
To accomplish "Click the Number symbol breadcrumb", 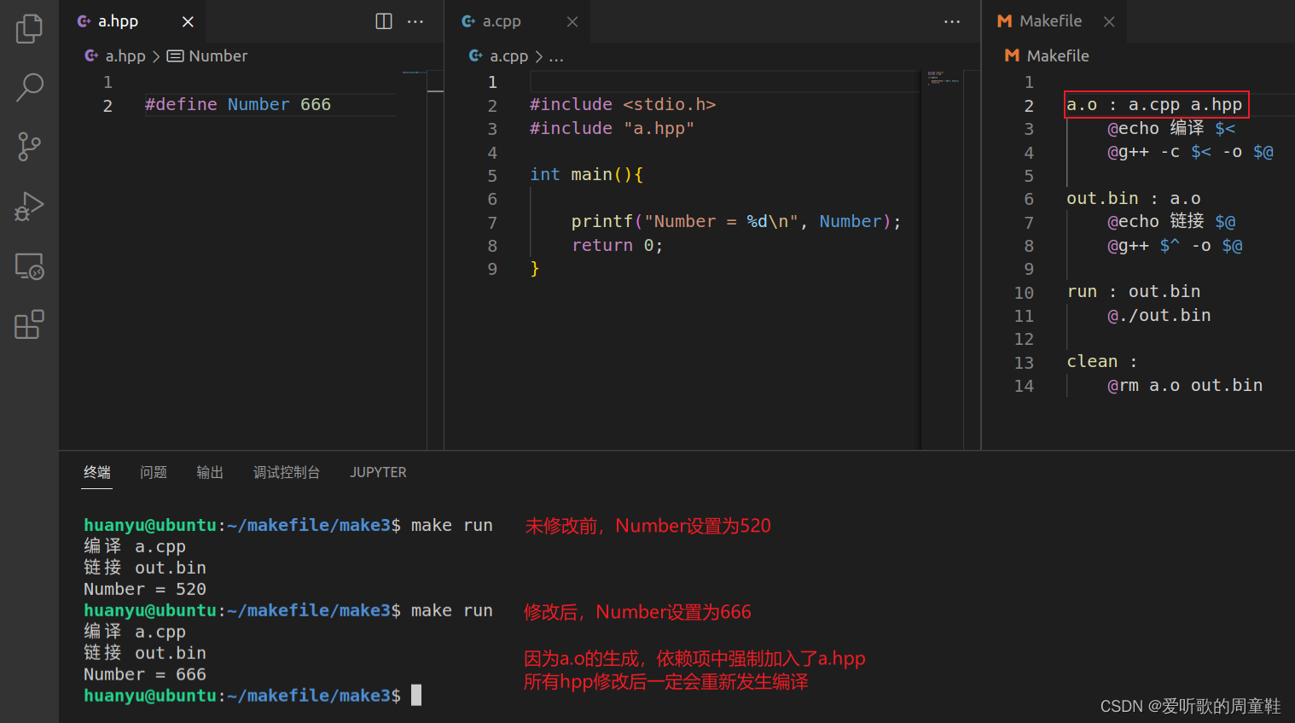I will 207,56.
